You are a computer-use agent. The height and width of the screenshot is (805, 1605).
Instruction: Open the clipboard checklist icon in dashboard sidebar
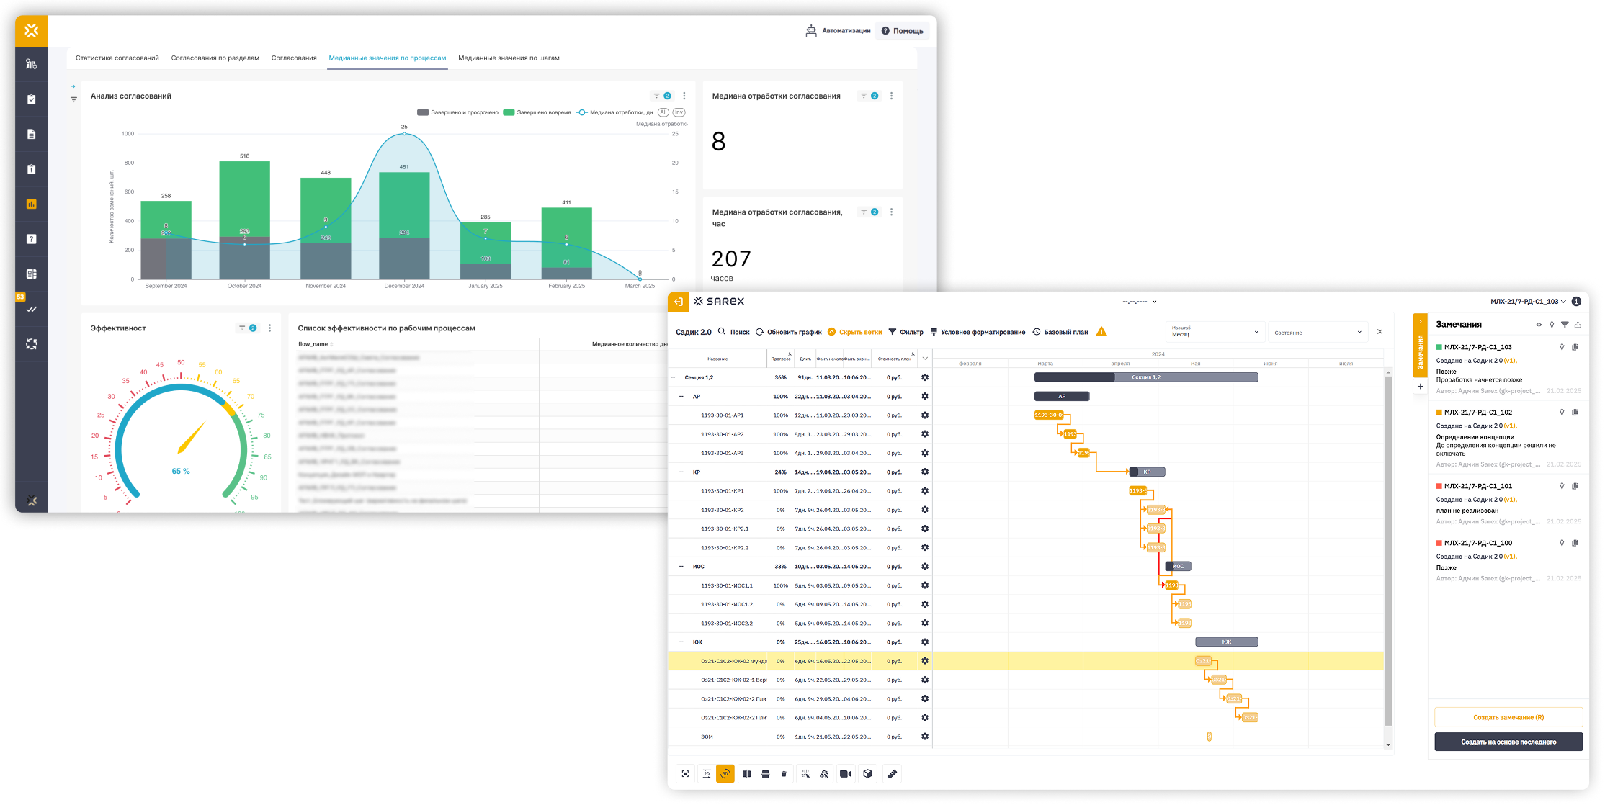tap(31, 99)
